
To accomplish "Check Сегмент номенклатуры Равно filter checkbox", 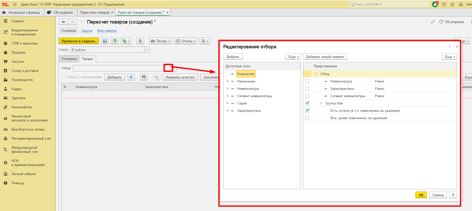I will pyautogui.click(x=307, y=96).
